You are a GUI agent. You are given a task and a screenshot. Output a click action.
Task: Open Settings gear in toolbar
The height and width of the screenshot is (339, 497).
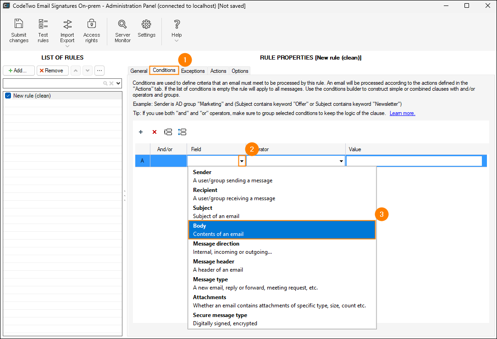tap(146, 24)
